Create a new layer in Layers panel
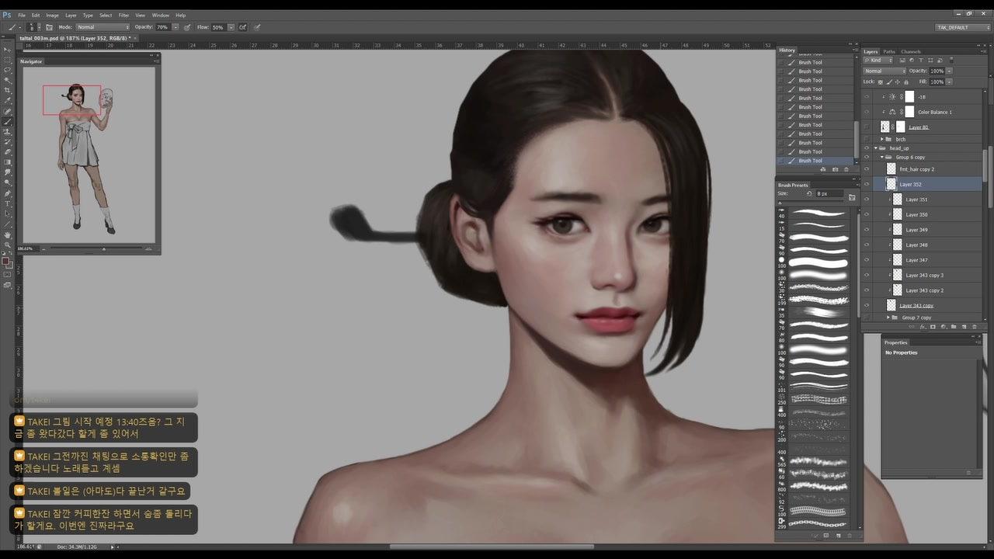The image size is (994, 559). pyautogui.click(x=964, y=327)
